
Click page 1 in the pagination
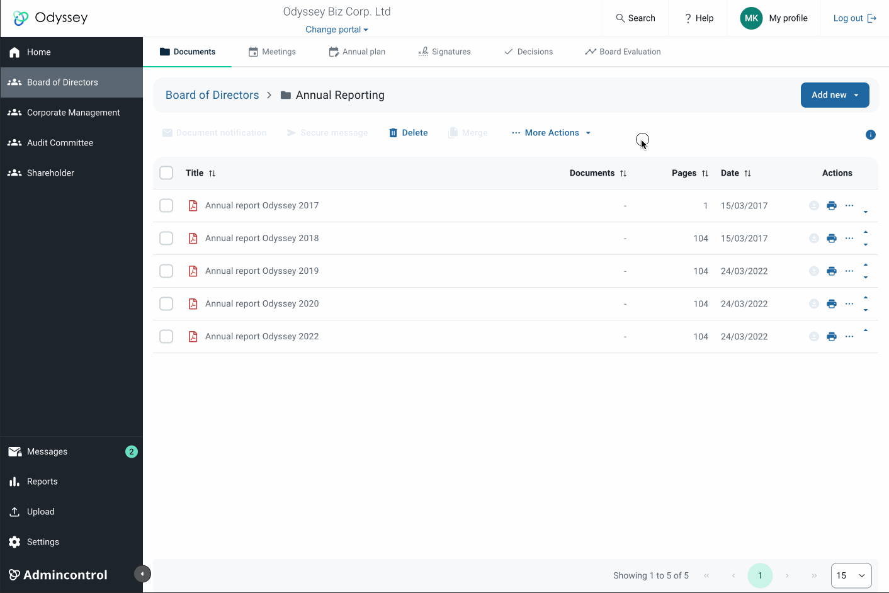click(760, 575)
